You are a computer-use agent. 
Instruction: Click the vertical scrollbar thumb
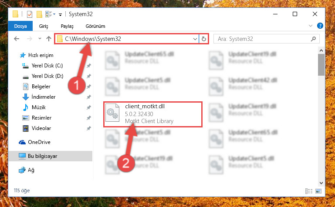(x=321, y=65)
